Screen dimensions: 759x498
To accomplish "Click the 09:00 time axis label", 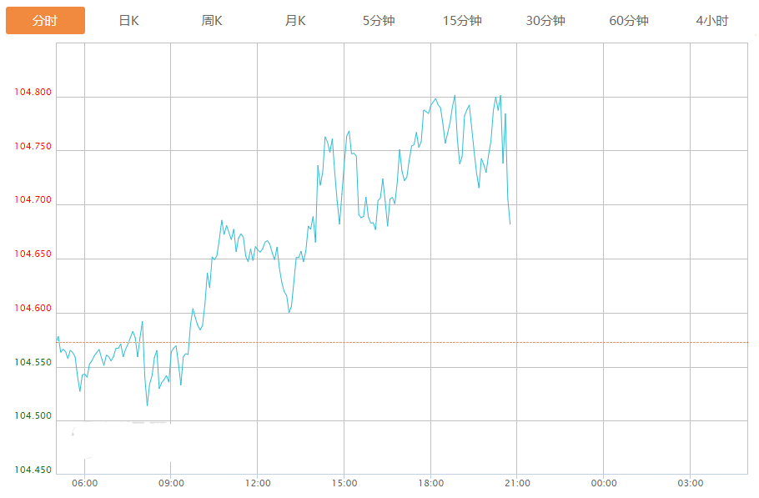I will click(171, 483).
